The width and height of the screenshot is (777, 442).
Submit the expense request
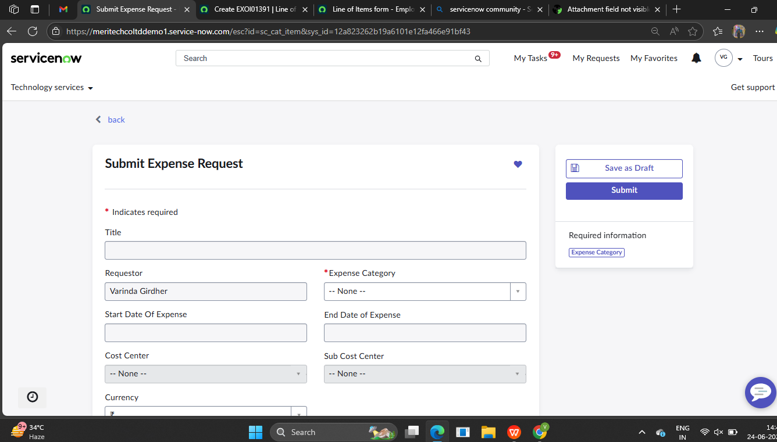pos(624,191)
